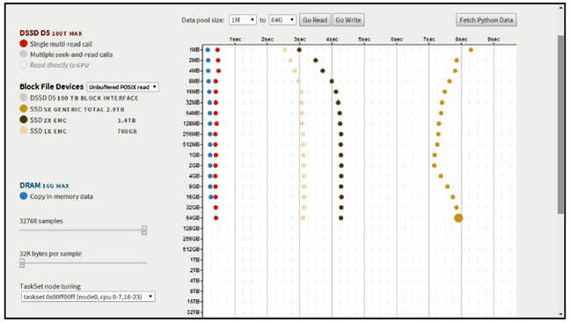Click the Fetch Python Data button

(486, 20)
